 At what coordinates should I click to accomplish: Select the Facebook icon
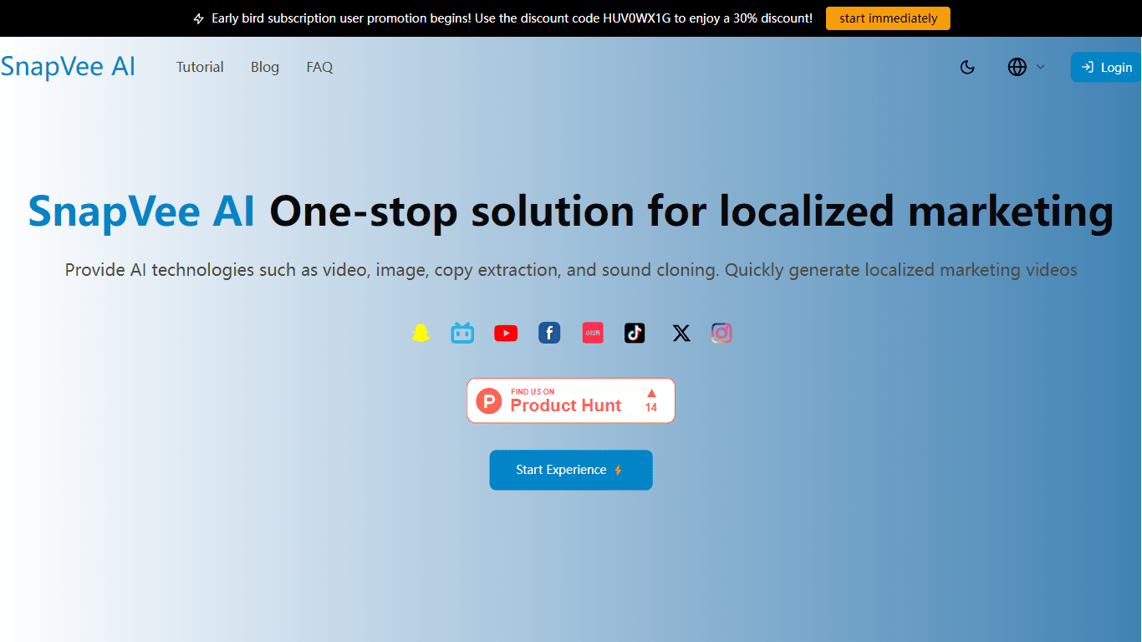point(549,333)
